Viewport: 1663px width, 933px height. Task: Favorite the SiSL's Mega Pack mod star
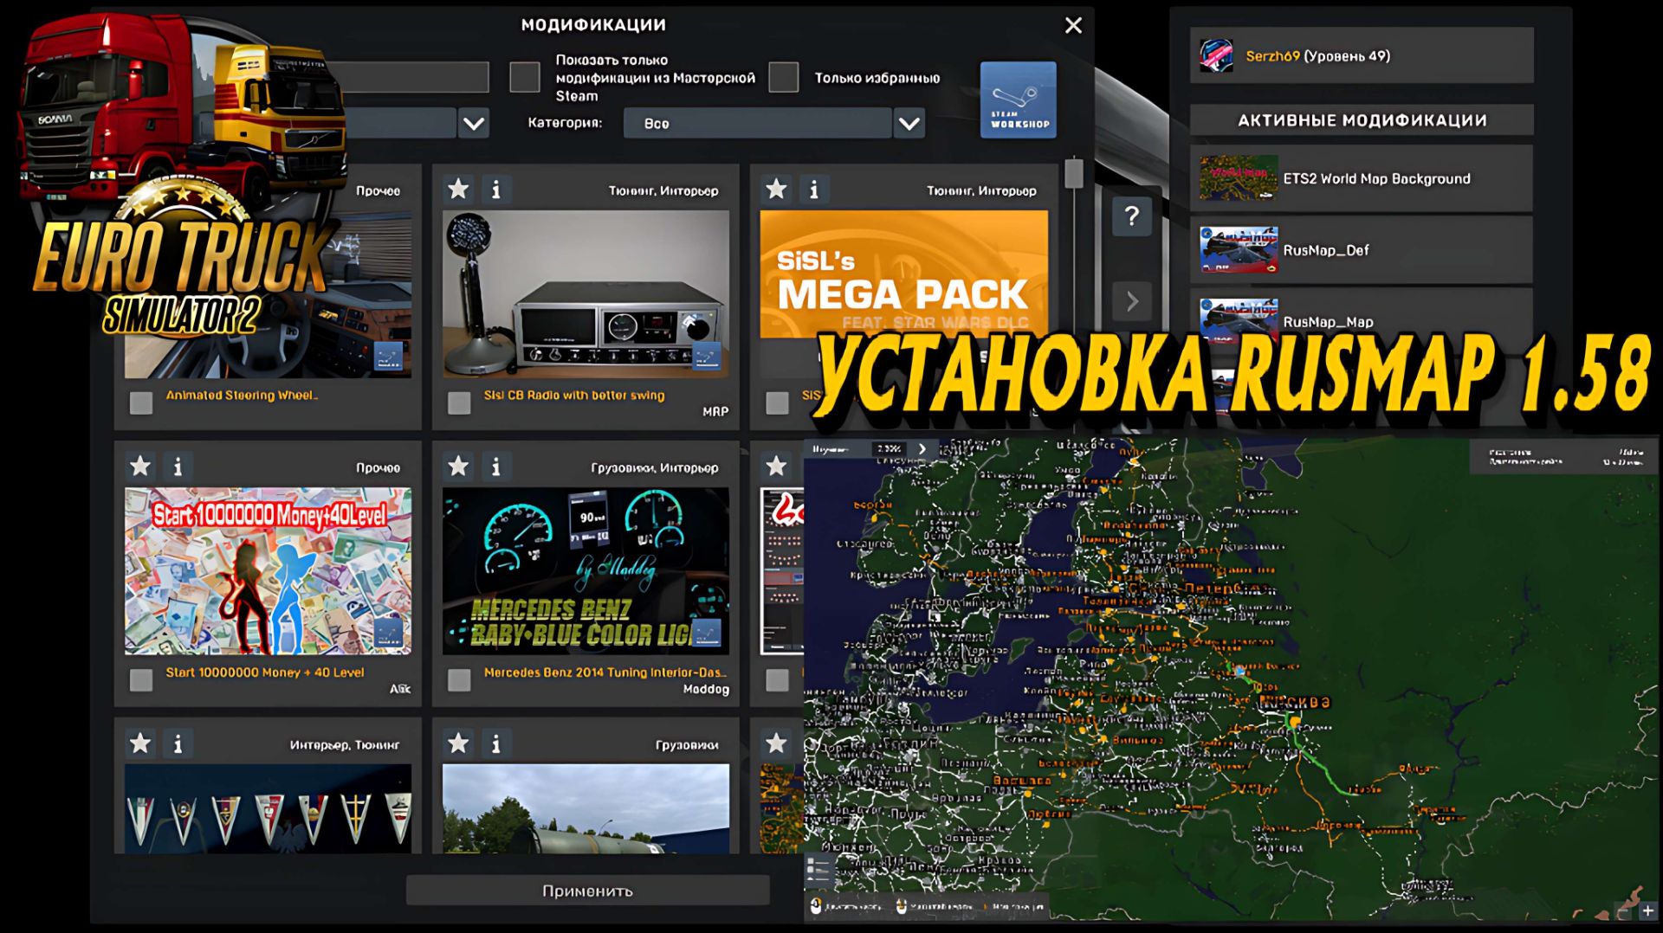coord(778,188)
